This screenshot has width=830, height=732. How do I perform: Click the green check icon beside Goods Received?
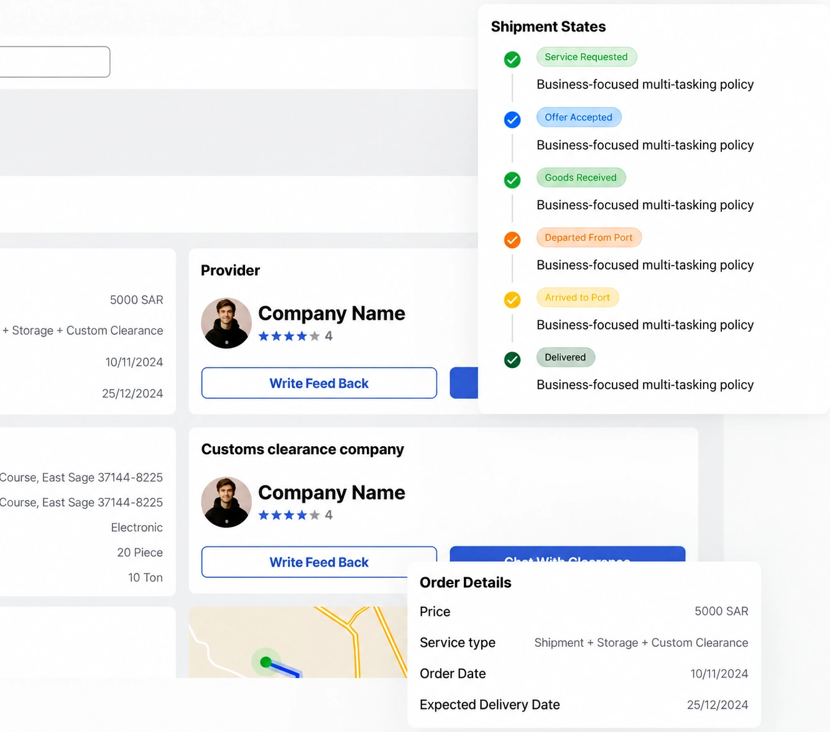(x=512, y=180)
